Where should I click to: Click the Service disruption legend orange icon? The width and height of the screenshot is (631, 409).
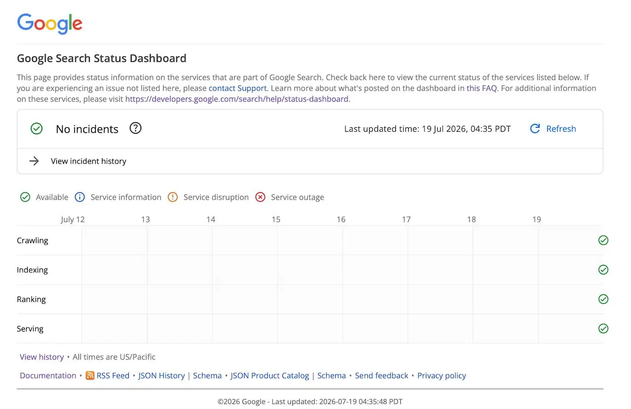(x=173, y=197)
